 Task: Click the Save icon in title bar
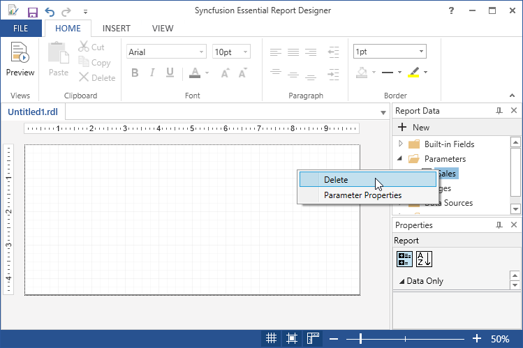pyautogui.click(x=32, y=11)
